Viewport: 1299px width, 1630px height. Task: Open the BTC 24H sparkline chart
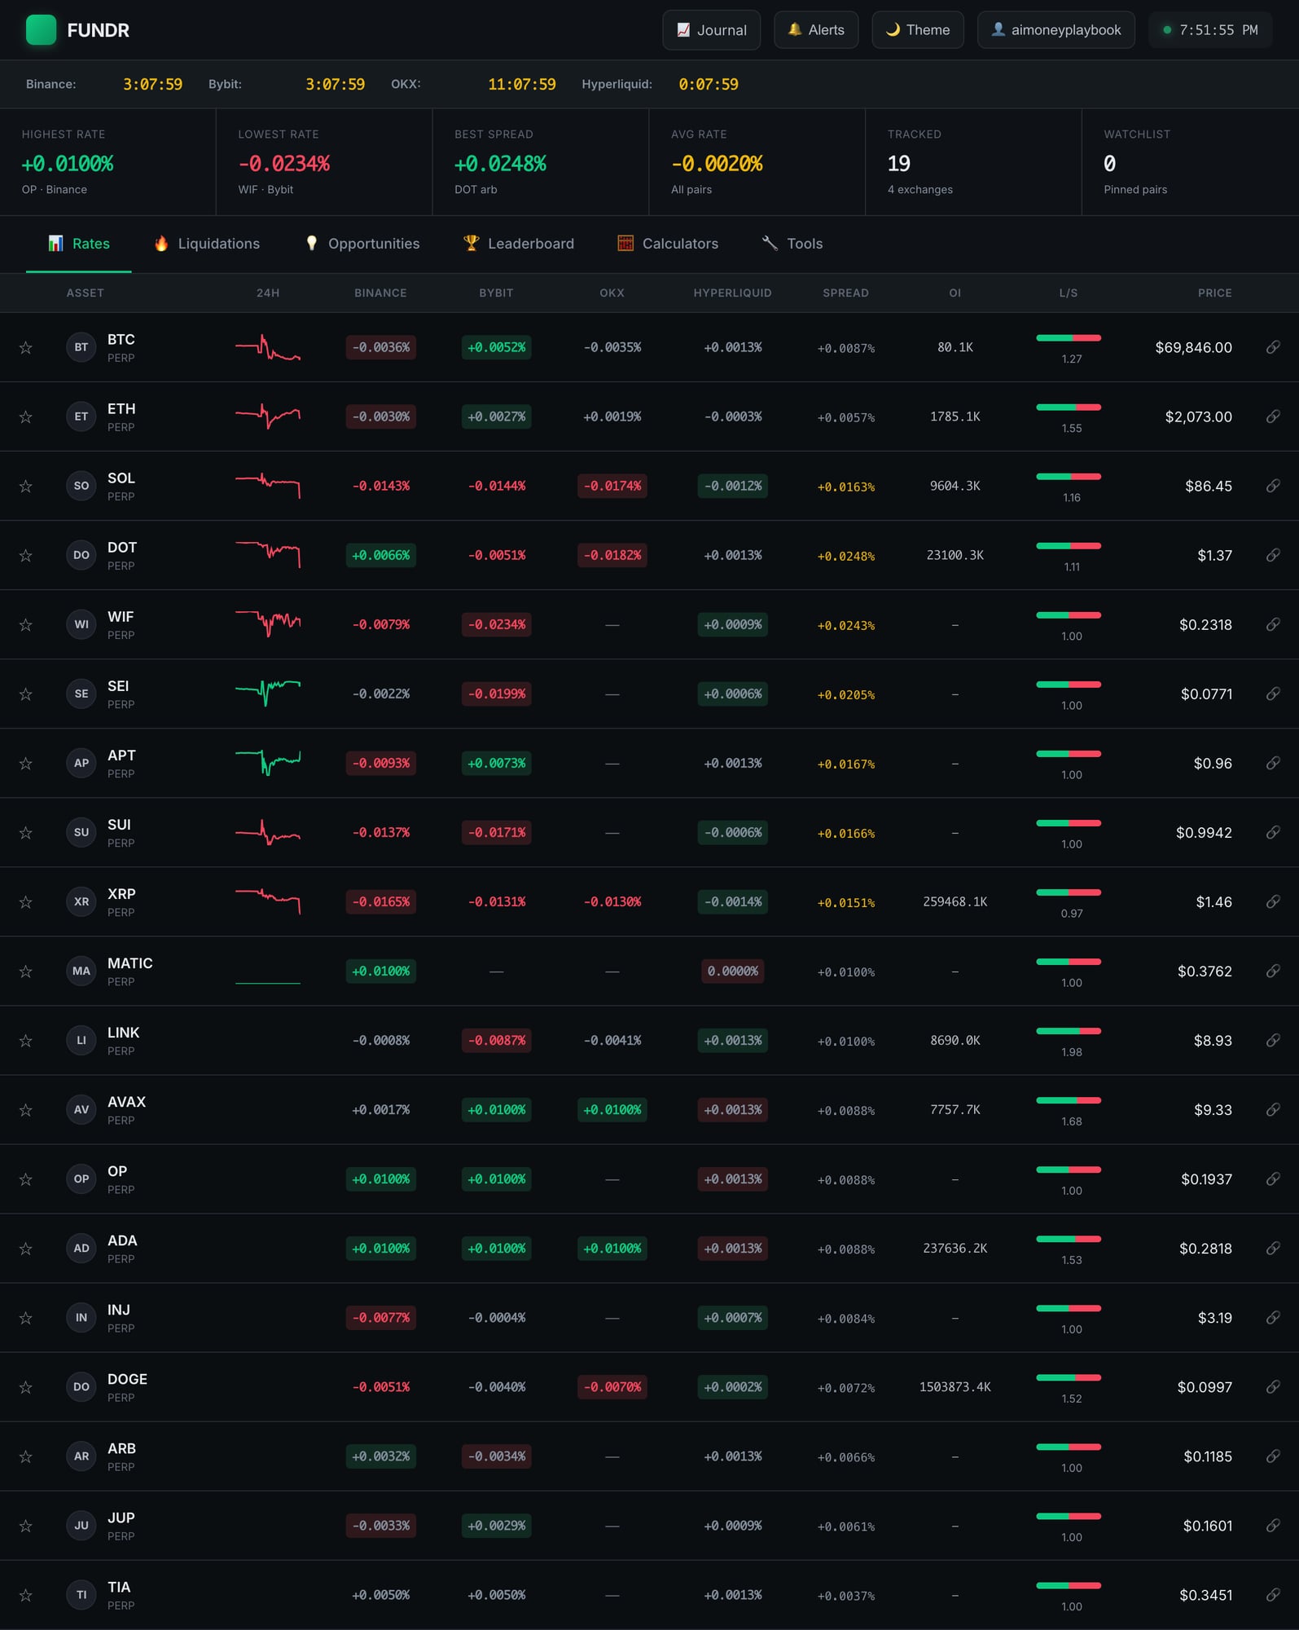268,347
